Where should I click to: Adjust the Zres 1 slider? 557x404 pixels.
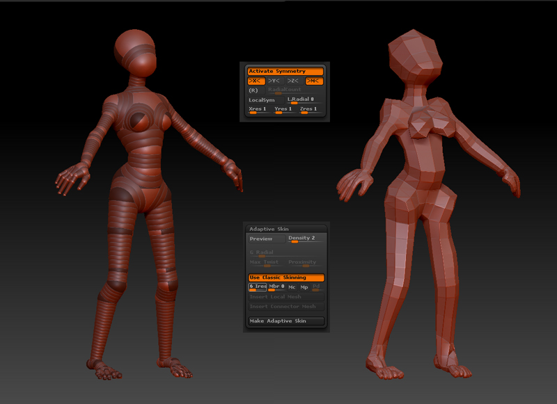311,110
